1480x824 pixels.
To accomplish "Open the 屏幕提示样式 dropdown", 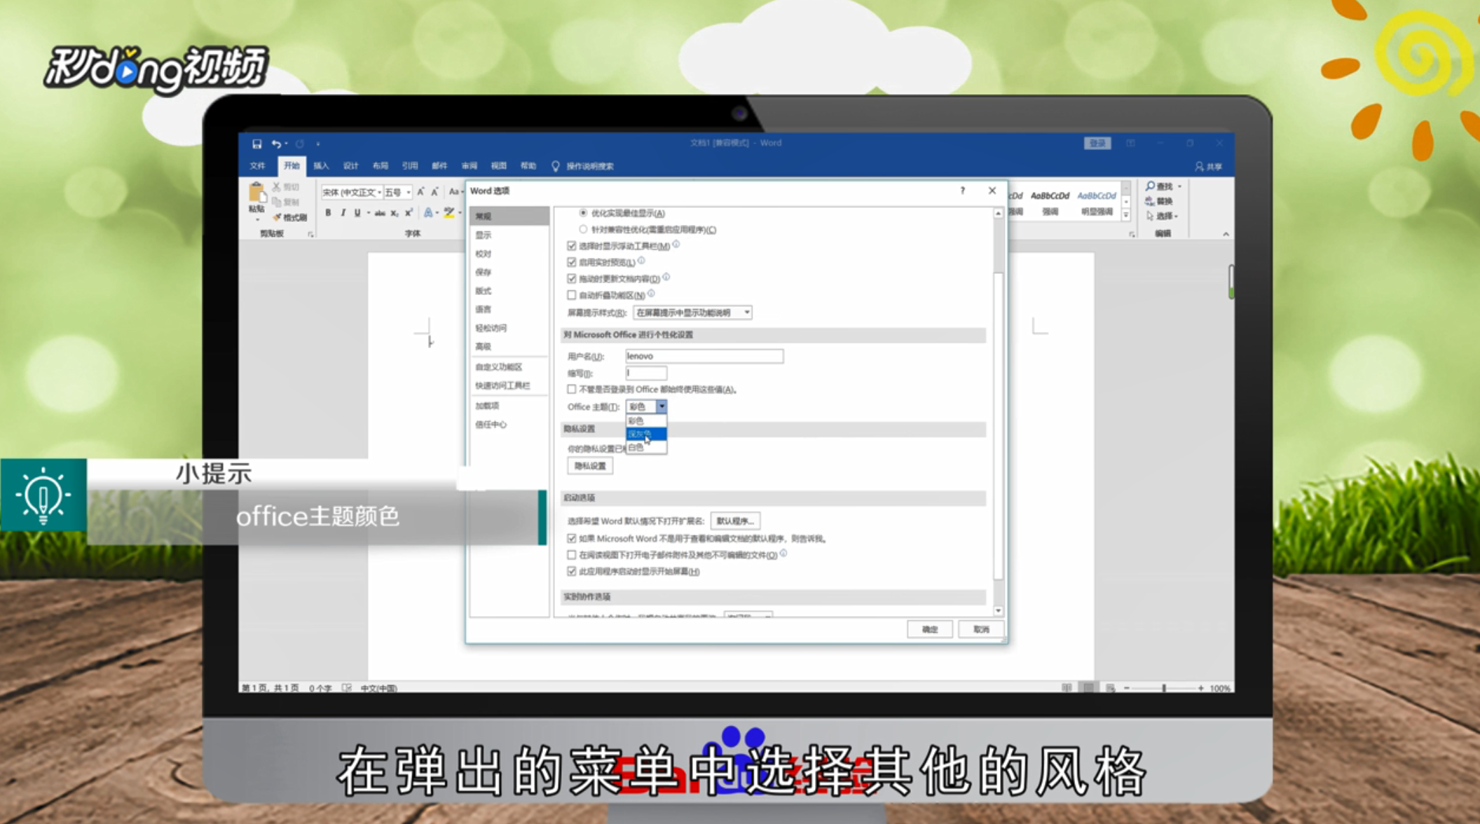I will 692,313.
